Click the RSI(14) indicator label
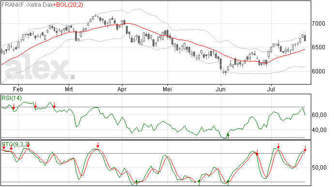The image size is (334, 187). point(12,98)
